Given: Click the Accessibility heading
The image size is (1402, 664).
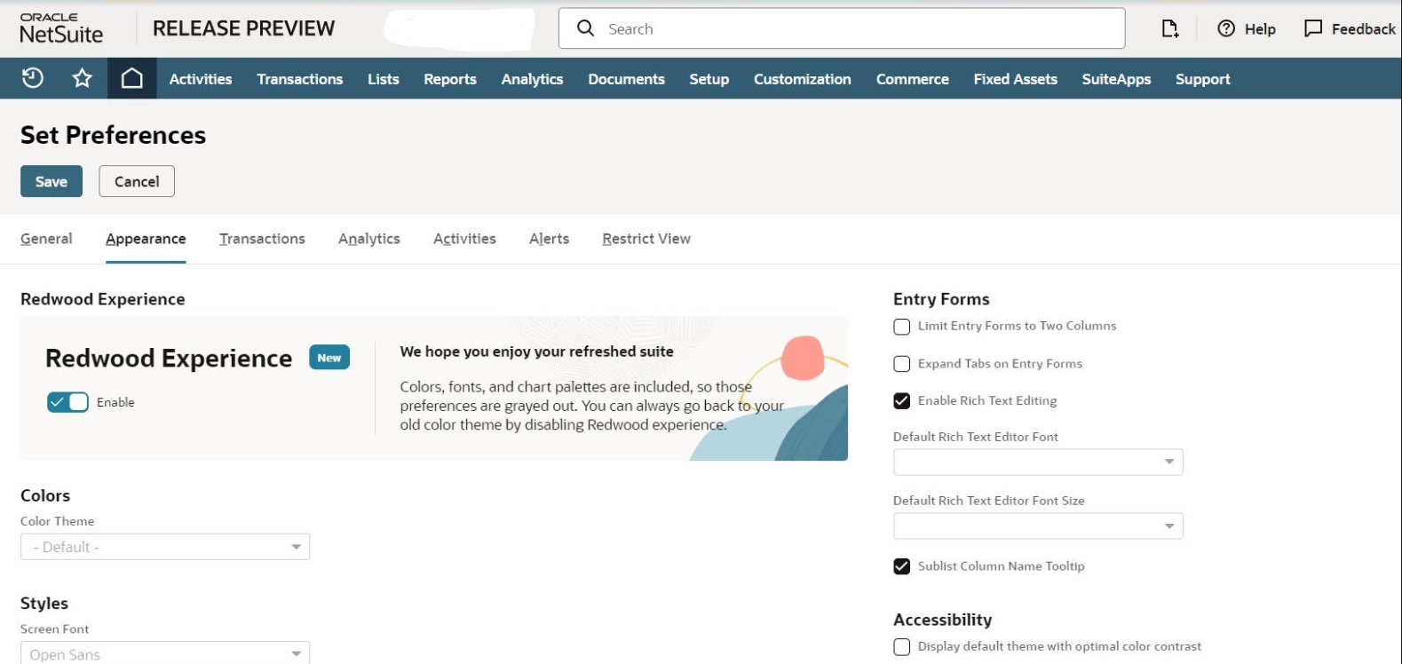Looking at the screenshot, I should pyautogui.click(x=942, y=620).
